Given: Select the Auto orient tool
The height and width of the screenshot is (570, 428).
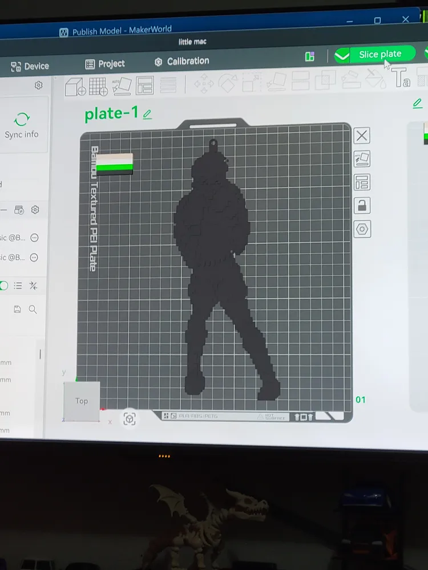Looking at the screenshot, I should point(122,86).
